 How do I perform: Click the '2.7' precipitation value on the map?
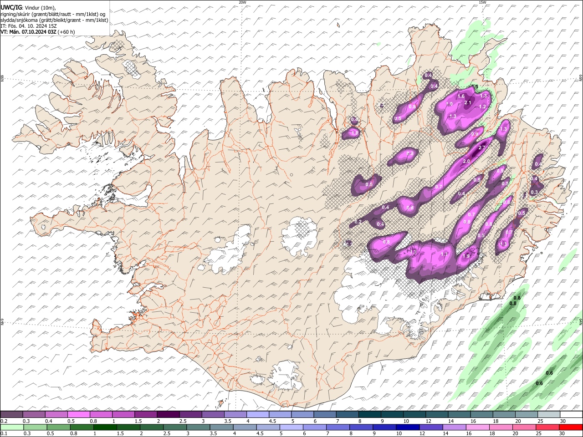pos(482,148)
